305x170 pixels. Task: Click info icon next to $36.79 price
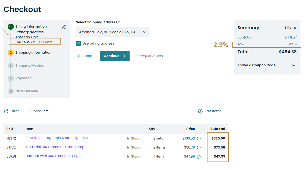point(199,147)
